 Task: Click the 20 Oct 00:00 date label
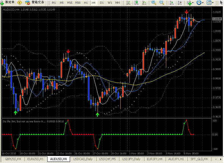[27, 154]
